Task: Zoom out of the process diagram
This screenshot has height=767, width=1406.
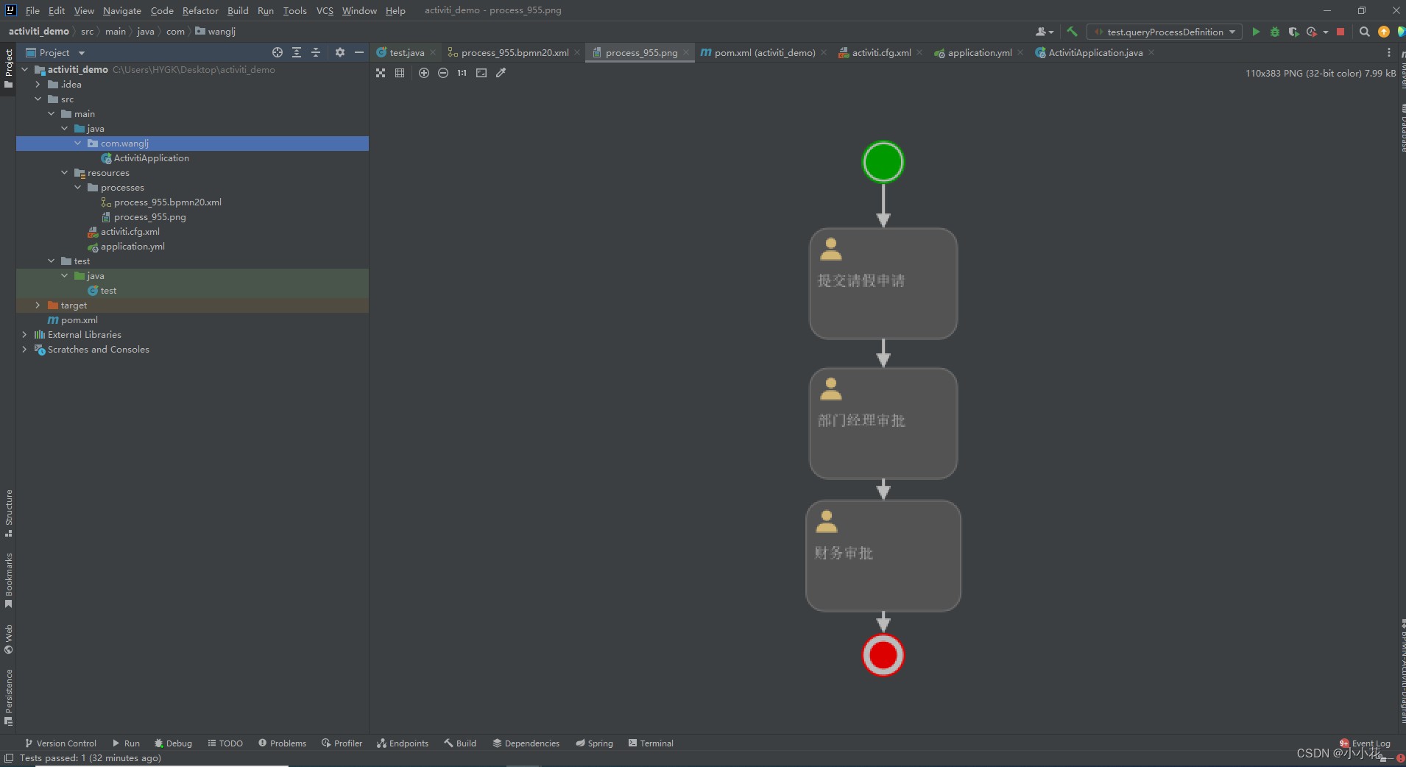Action: coord(442,73)
